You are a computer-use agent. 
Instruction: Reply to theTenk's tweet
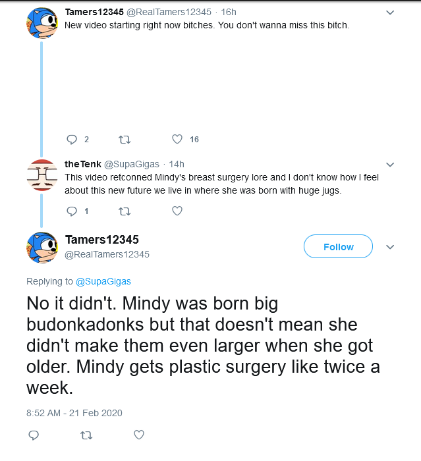click(72, 211)
